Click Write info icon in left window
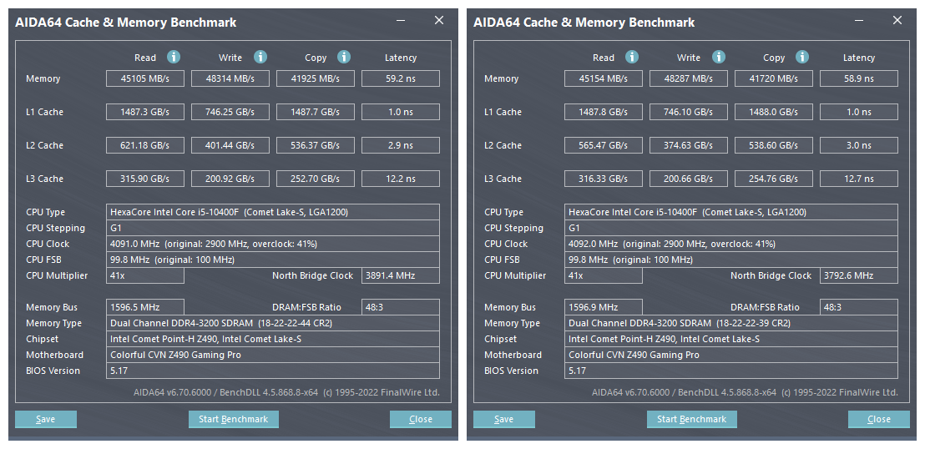 pos(260,57)
